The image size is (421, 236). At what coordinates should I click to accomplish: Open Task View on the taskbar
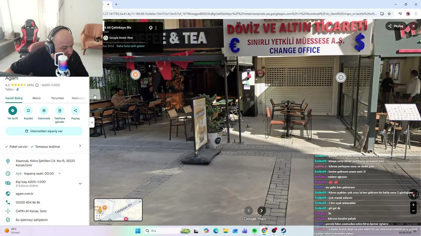tap(196, 231)
